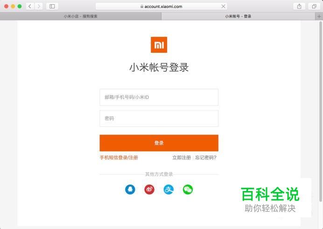Stop loading with the X in address bar
This screenshot has height=229, width=323.
[223, 7]
